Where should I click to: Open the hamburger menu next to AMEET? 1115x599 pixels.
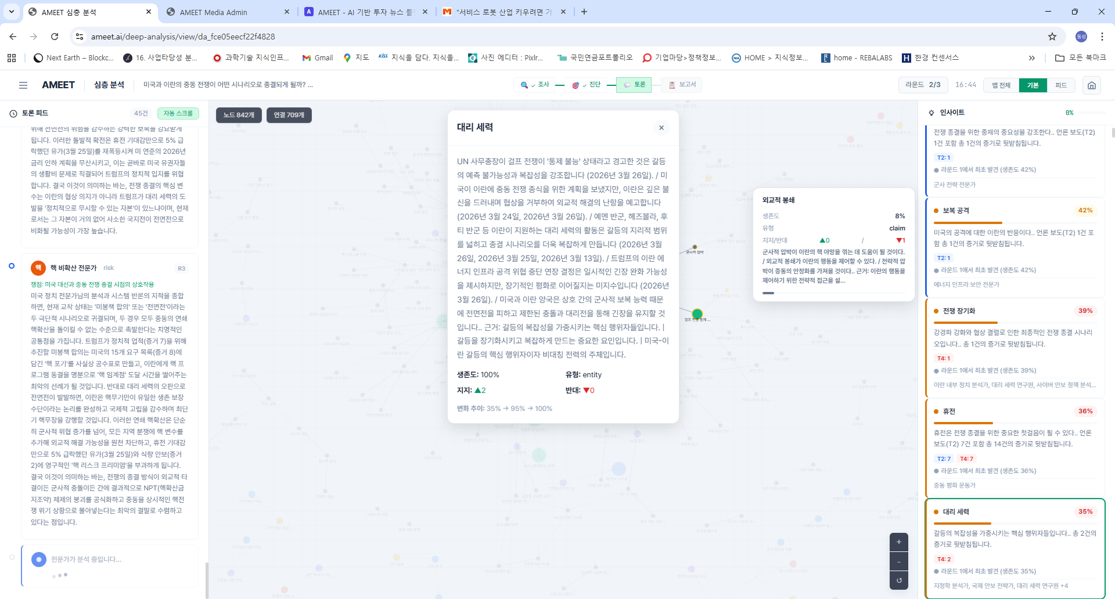(x=23, y=85)
